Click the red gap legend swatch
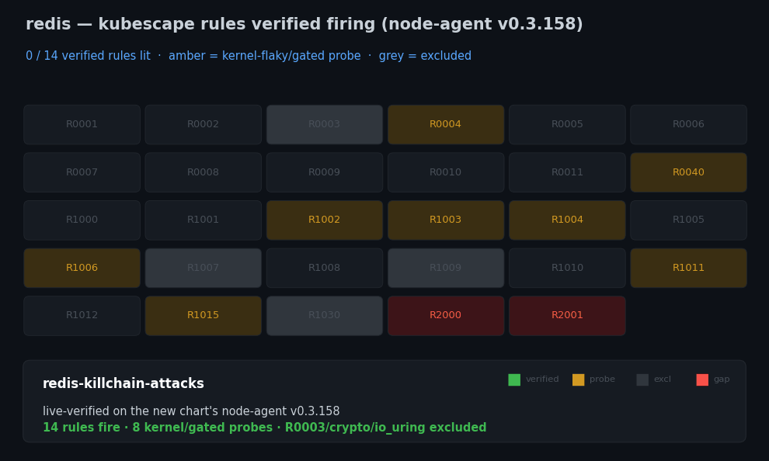The image size is (769, 461). pyautogui.click(x=702, y=380)
